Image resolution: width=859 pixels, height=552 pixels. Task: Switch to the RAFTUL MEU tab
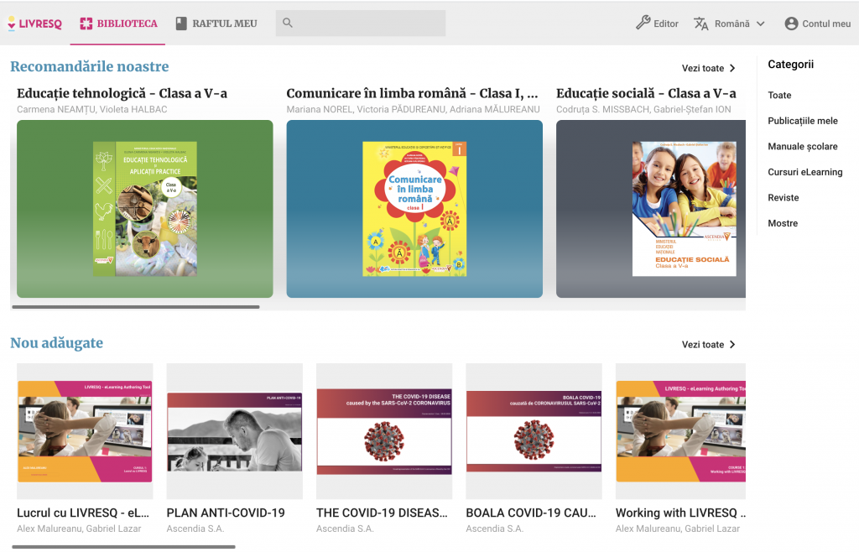coord(216,23)
